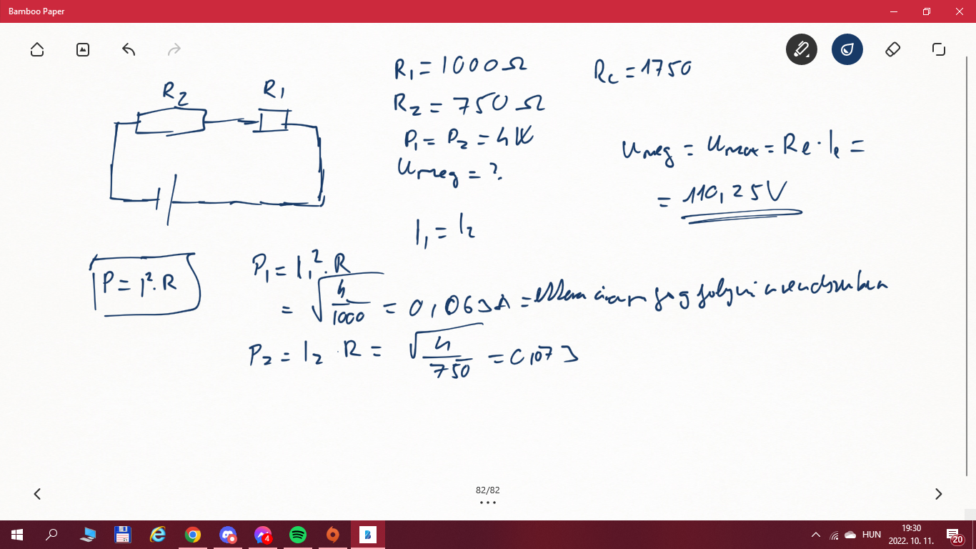Open the taskbar clock and calendar
This screenshot has height=549, width=976.
911,535
